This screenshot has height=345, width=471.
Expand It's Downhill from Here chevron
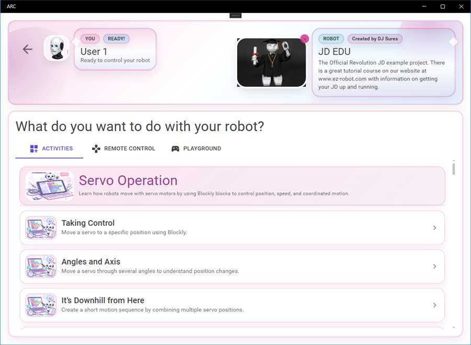tap(434, 305)
